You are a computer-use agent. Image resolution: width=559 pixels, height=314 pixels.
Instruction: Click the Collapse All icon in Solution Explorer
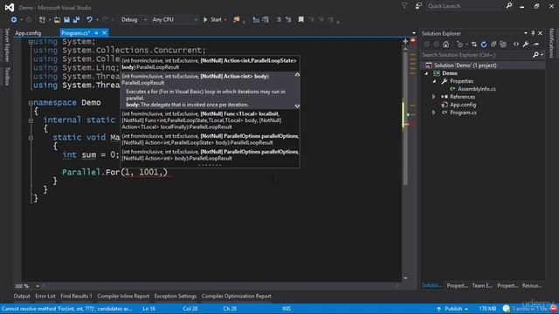[493, 44]
